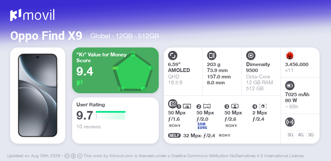Click the Dimensity processor chip icon
Image resolution: width=331 pixels, height=161 pixels.
pyautogui.click(x=250, y=56)
